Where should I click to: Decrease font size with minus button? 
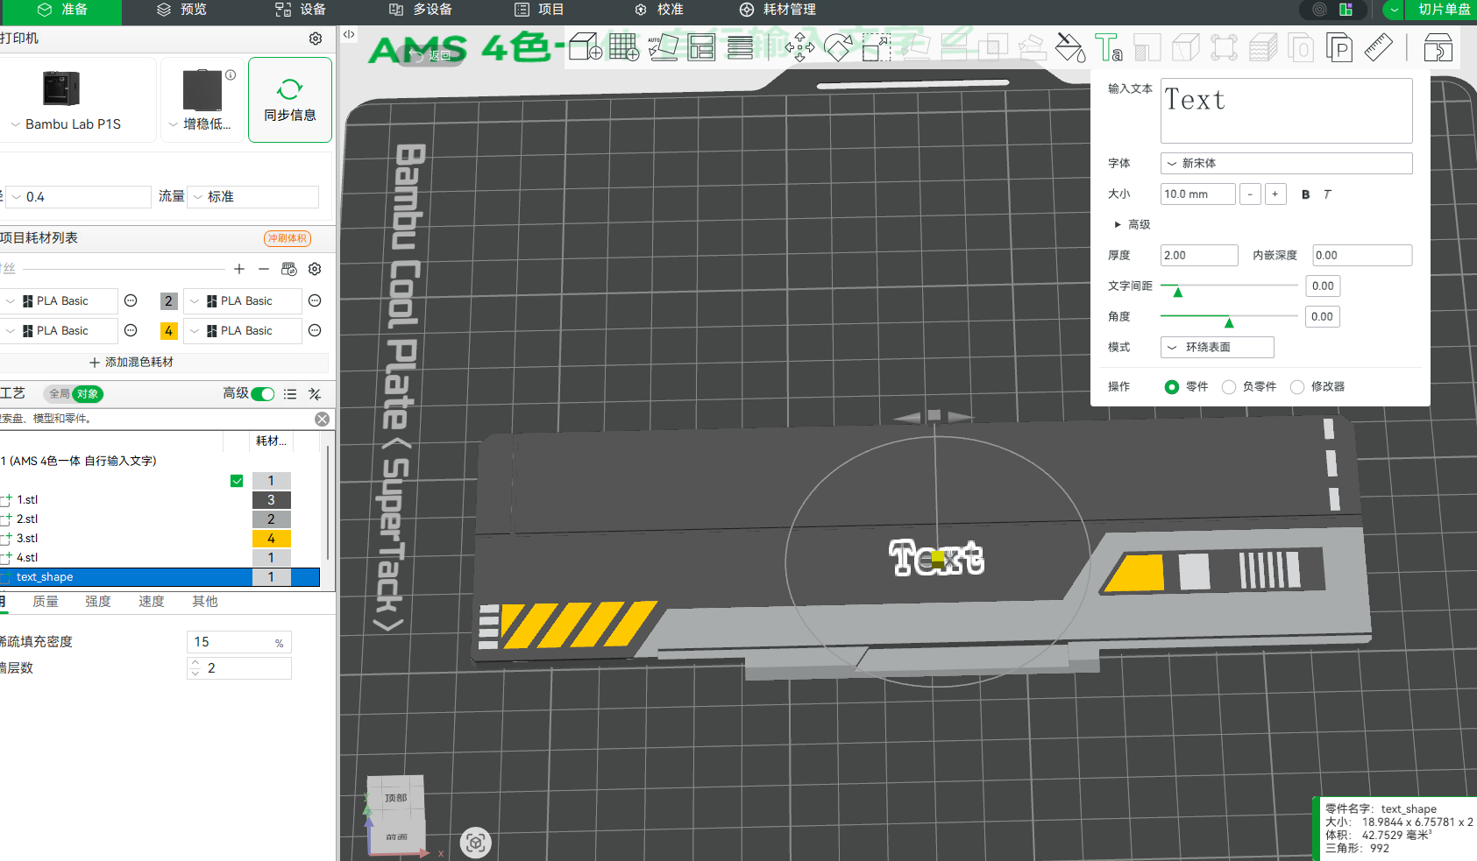[x=1250, y=194]
